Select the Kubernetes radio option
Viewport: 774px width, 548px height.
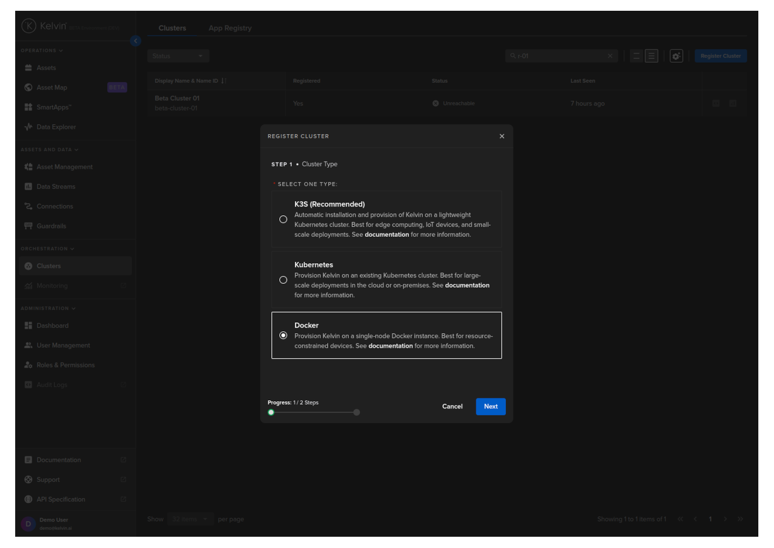coord(283,280)
